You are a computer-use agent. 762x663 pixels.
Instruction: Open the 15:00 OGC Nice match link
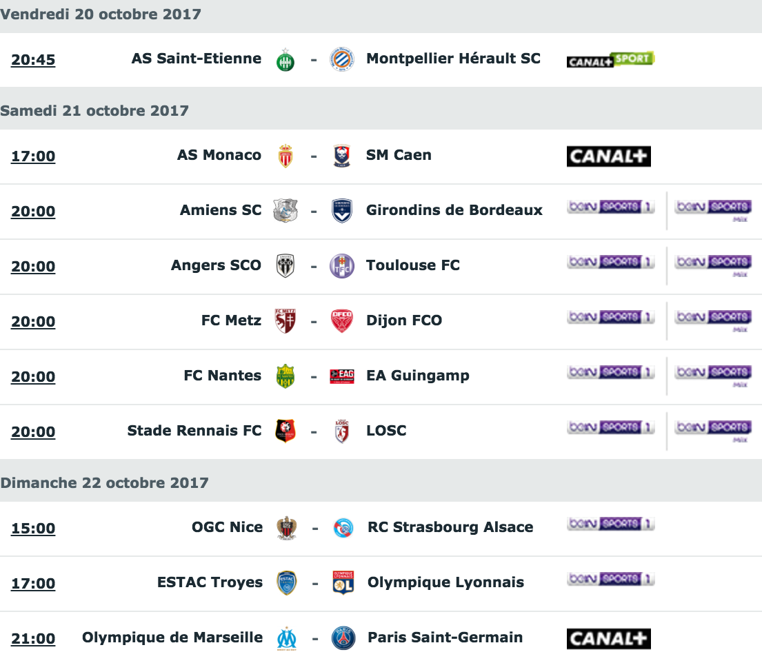click(33, 528)
